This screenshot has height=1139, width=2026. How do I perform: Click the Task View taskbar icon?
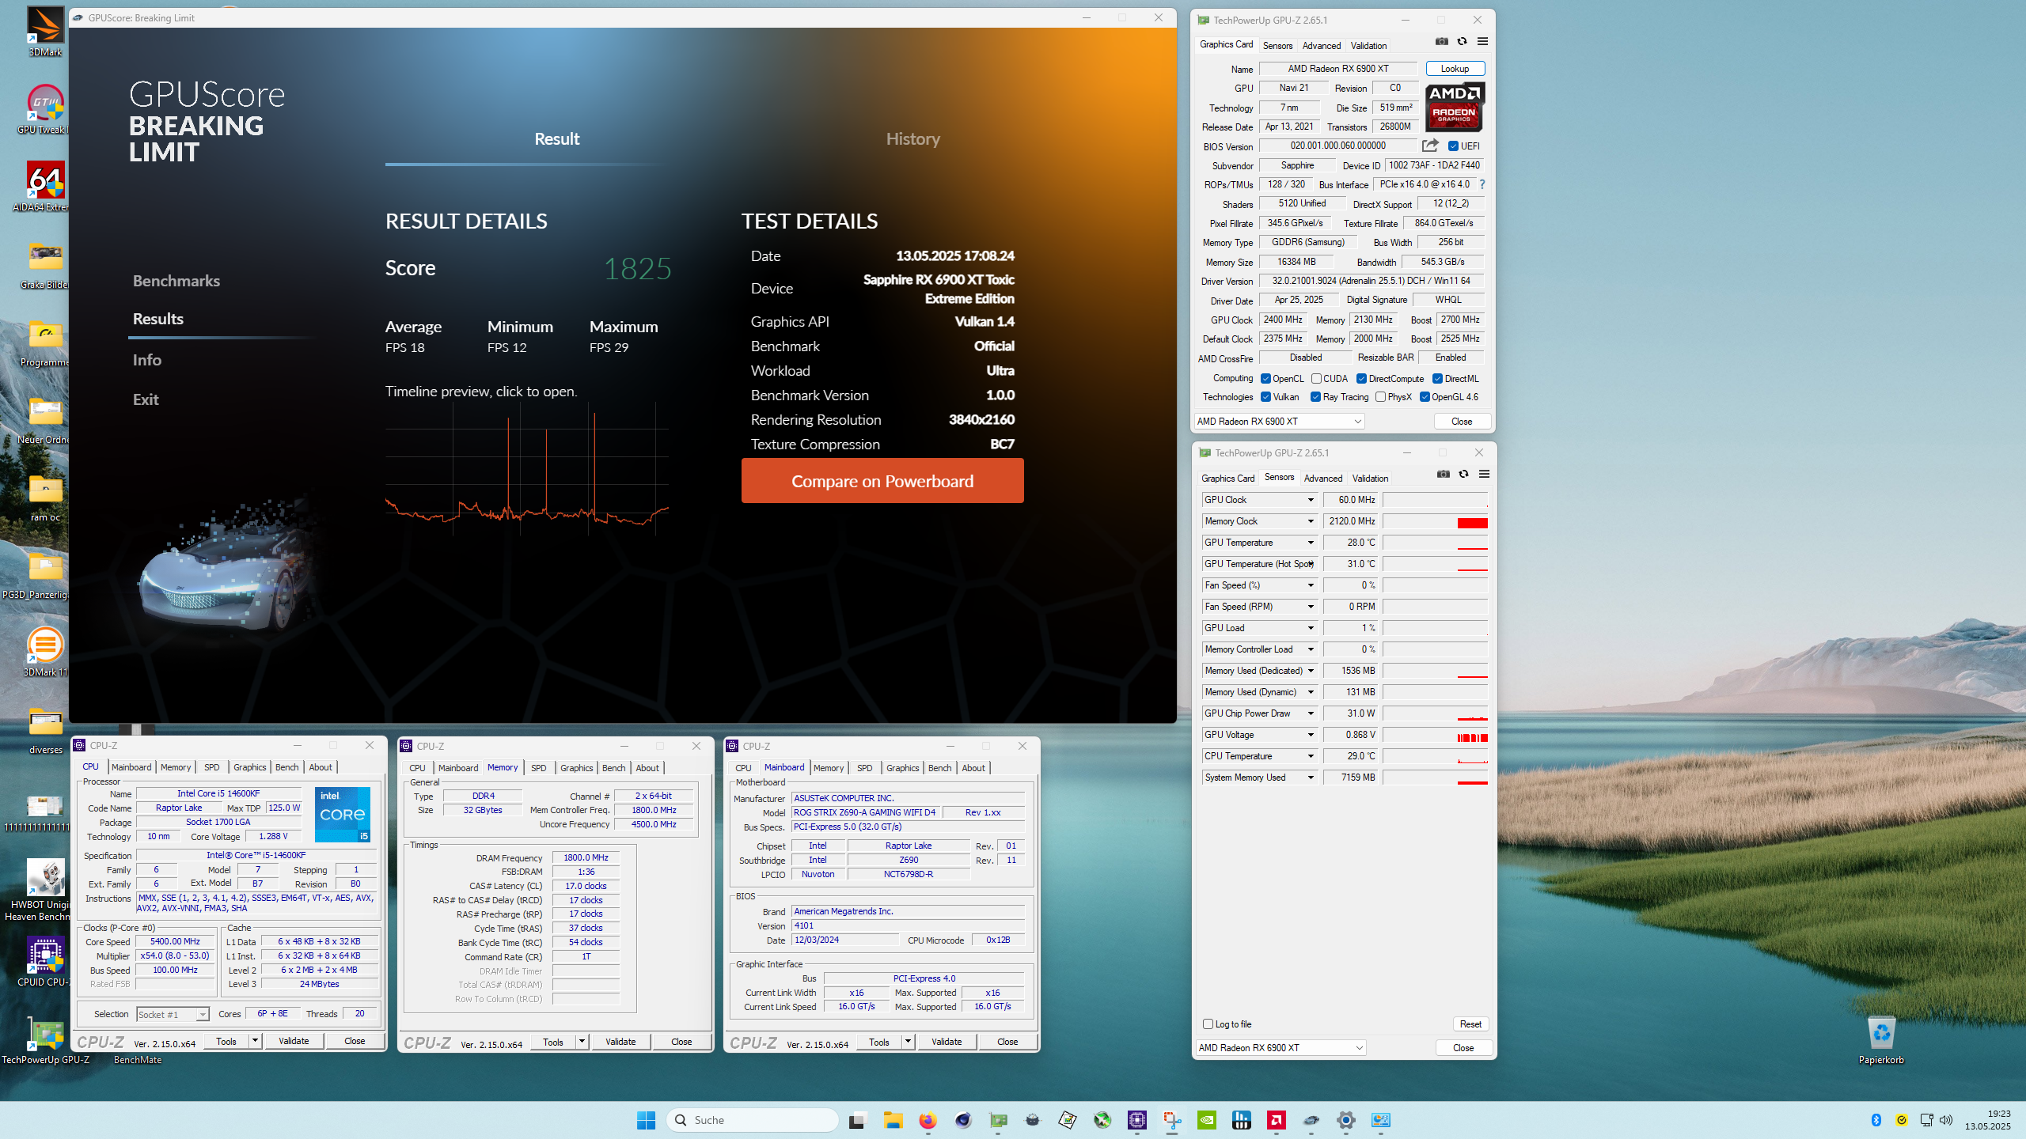(x=857, y=1120)
